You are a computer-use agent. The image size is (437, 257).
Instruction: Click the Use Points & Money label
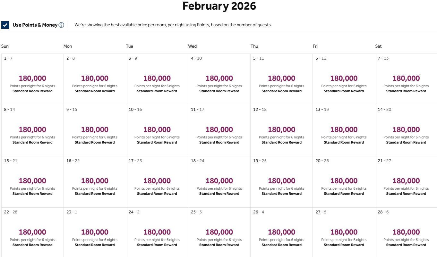click(35, 25)
